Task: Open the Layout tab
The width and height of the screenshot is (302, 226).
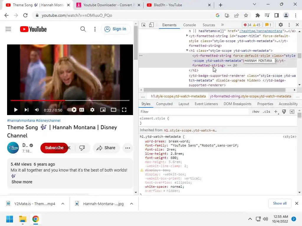Action: [184, 104]
